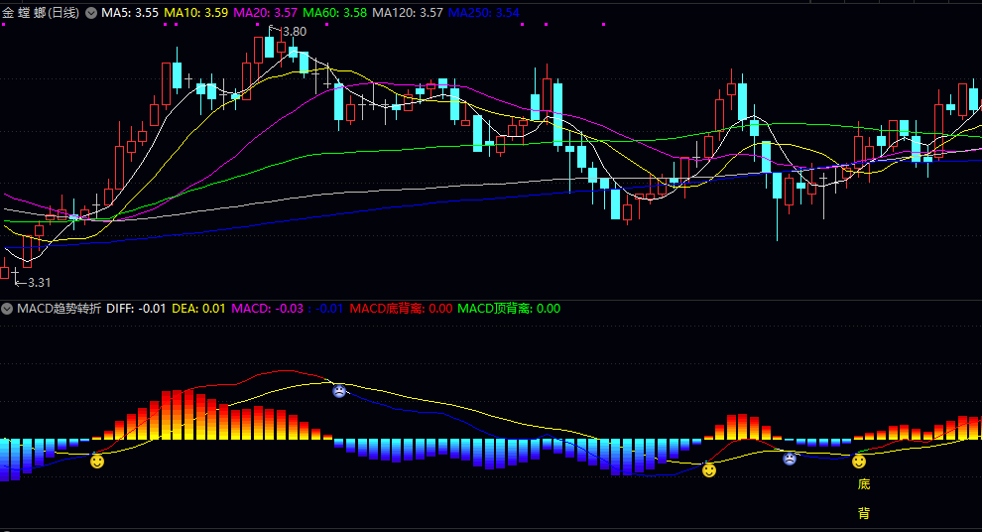Click the yellow smiley left of the red histogram hump
The width and height of the screenshot is (982, 532).
tap(709, 469)
